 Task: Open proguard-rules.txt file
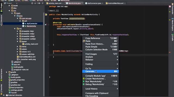[x=21, y=70]
